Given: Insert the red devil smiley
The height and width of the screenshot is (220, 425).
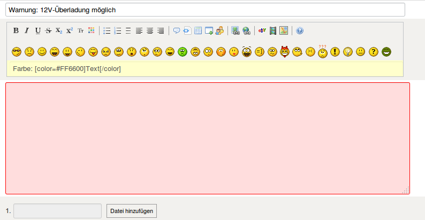Looking at the screenshot, I should pyautogui.click(x=285, y=52).
